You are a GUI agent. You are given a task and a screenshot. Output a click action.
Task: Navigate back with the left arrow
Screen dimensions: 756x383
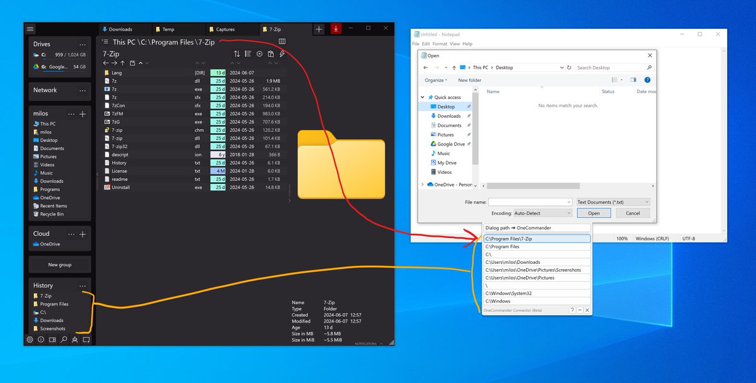coord(106,63)
